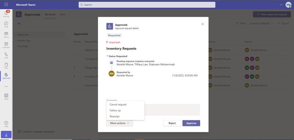Choose Cancel request from menu
Screen dimensions: 294x140
point(125,105)
